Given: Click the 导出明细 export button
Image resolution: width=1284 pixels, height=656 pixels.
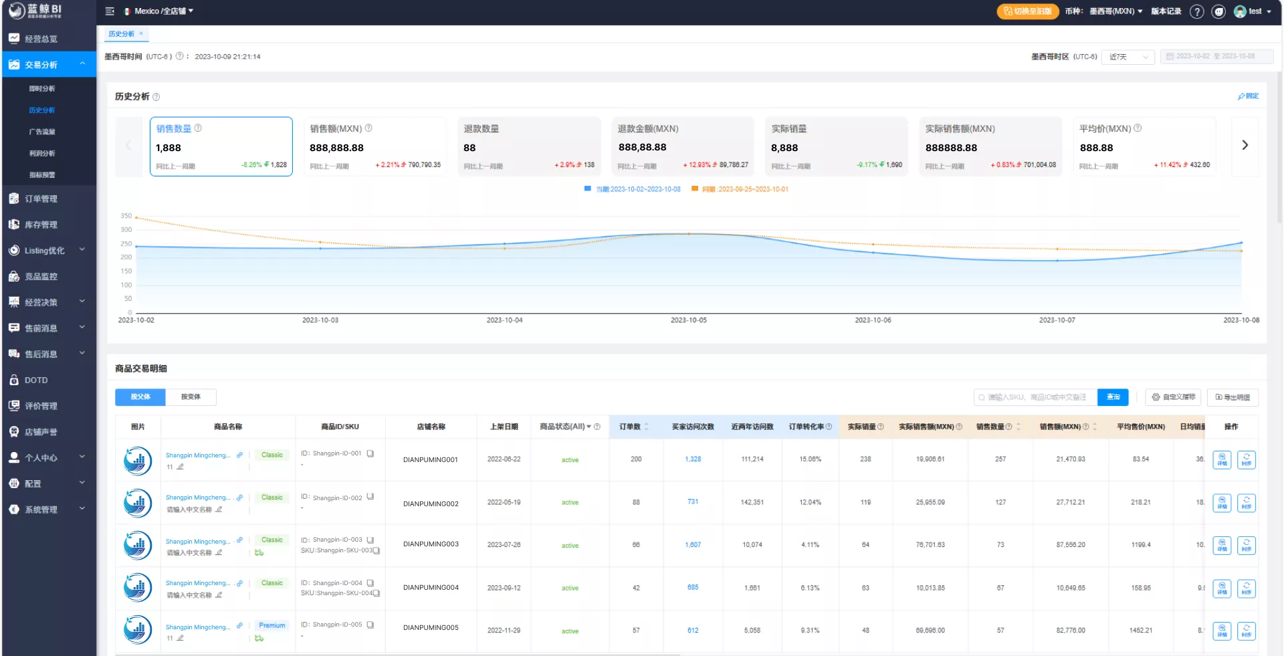Looking at the screenshot, I should coord(1233,397).
